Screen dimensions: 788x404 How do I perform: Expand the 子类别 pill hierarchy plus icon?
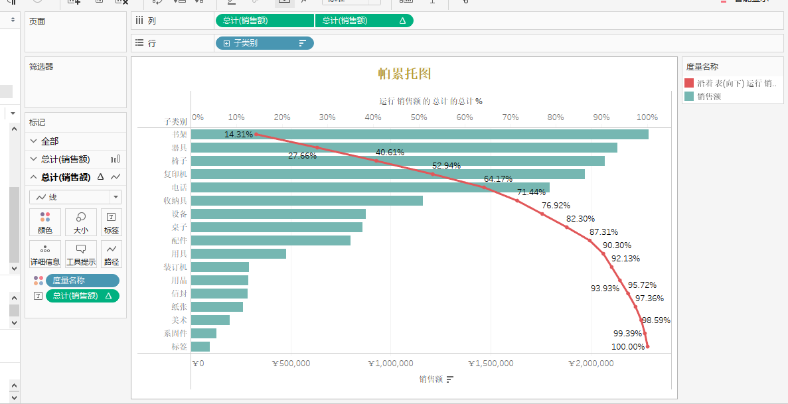226,43
